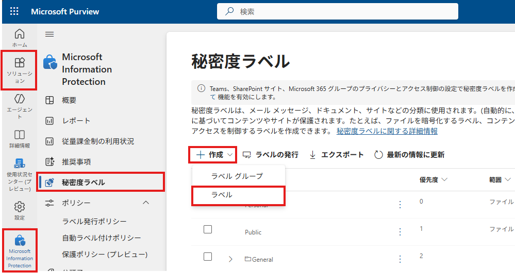This screenshot has width=515, height=273.
Task: Open more options for Public row
Action: (x=400, y=232)
